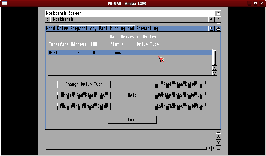Minimize the FS-UAE window
266x156 pixels.
[x=250, y=3]
